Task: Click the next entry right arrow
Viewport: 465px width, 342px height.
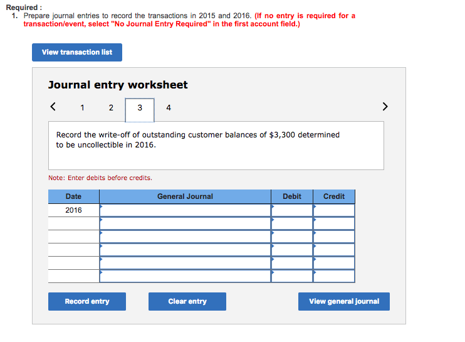Action: tap(385, 107)
